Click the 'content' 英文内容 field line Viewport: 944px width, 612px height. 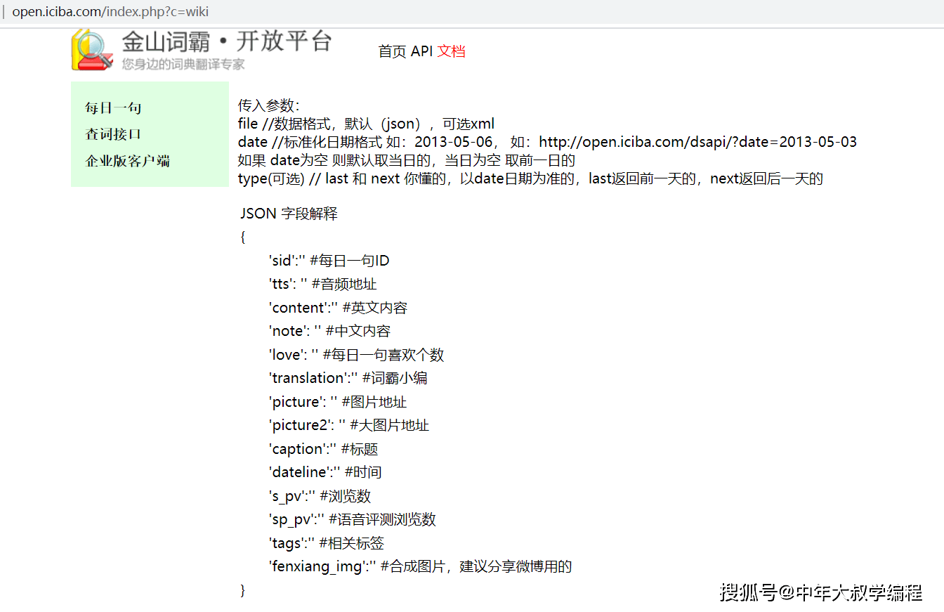coord(338,308)
